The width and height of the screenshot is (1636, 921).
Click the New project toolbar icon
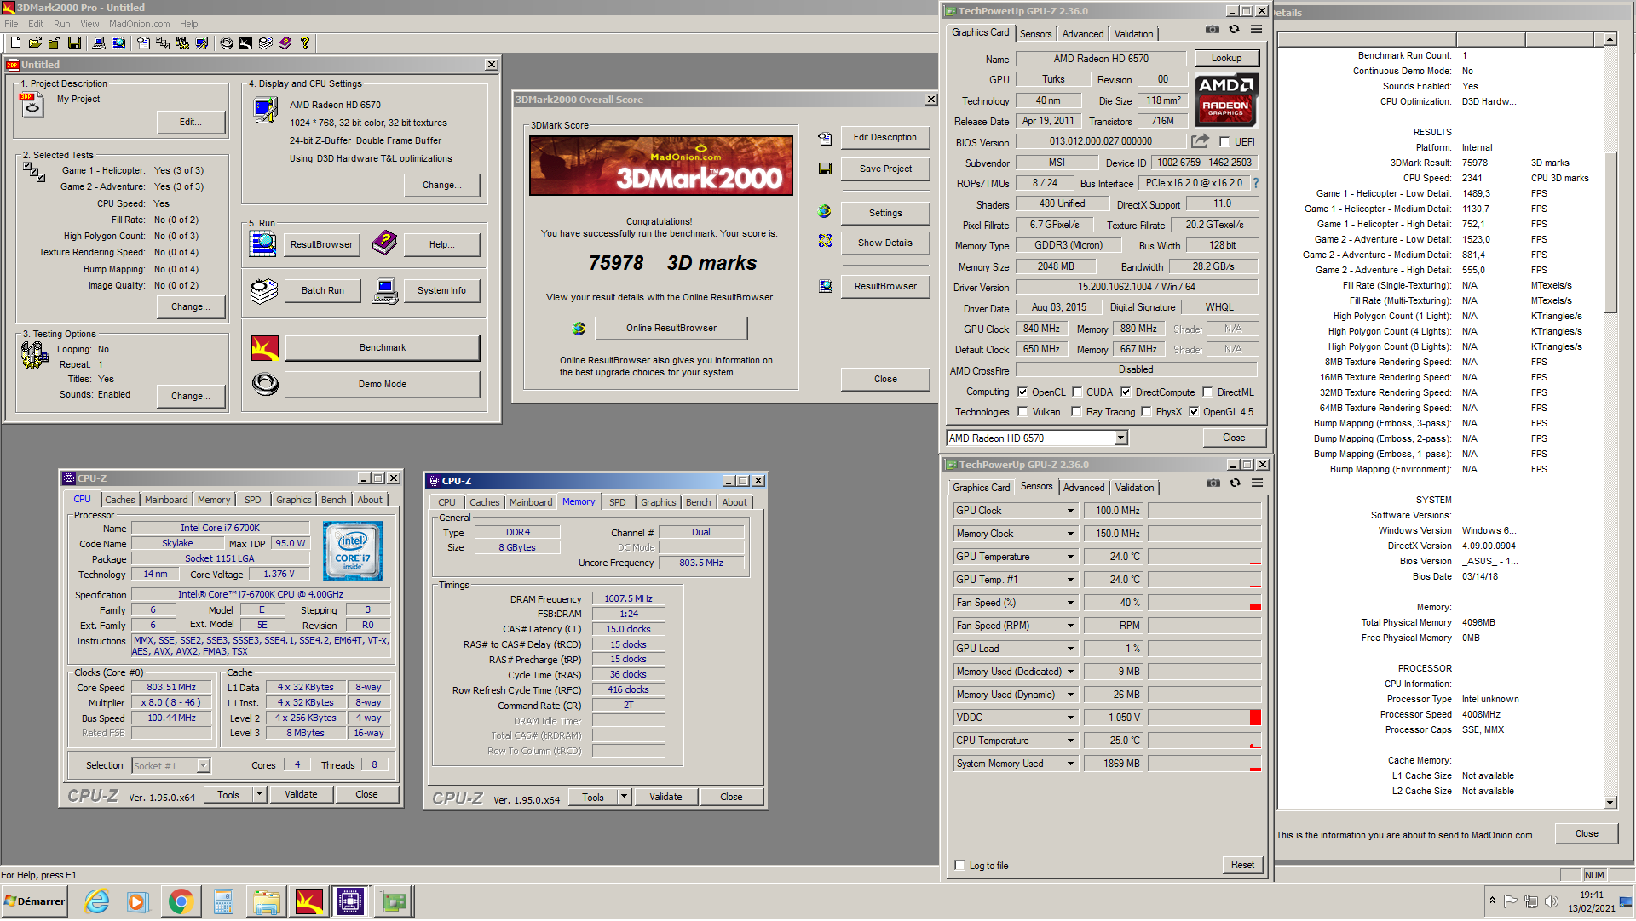pos(15,43)
